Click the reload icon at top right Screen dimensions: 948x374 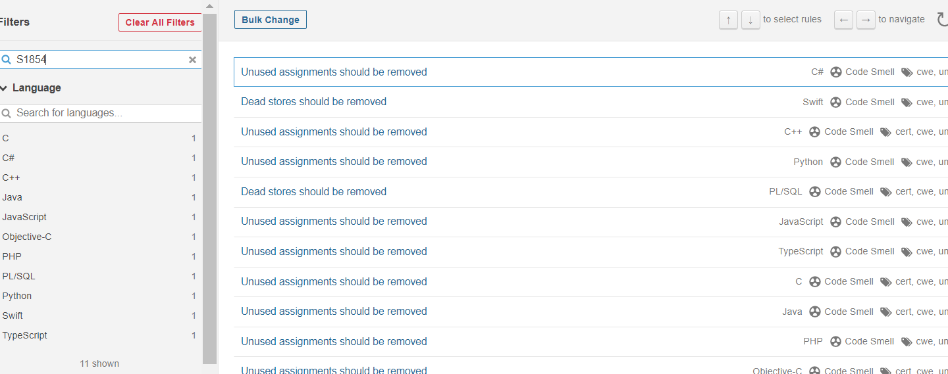tap(942, 20)
